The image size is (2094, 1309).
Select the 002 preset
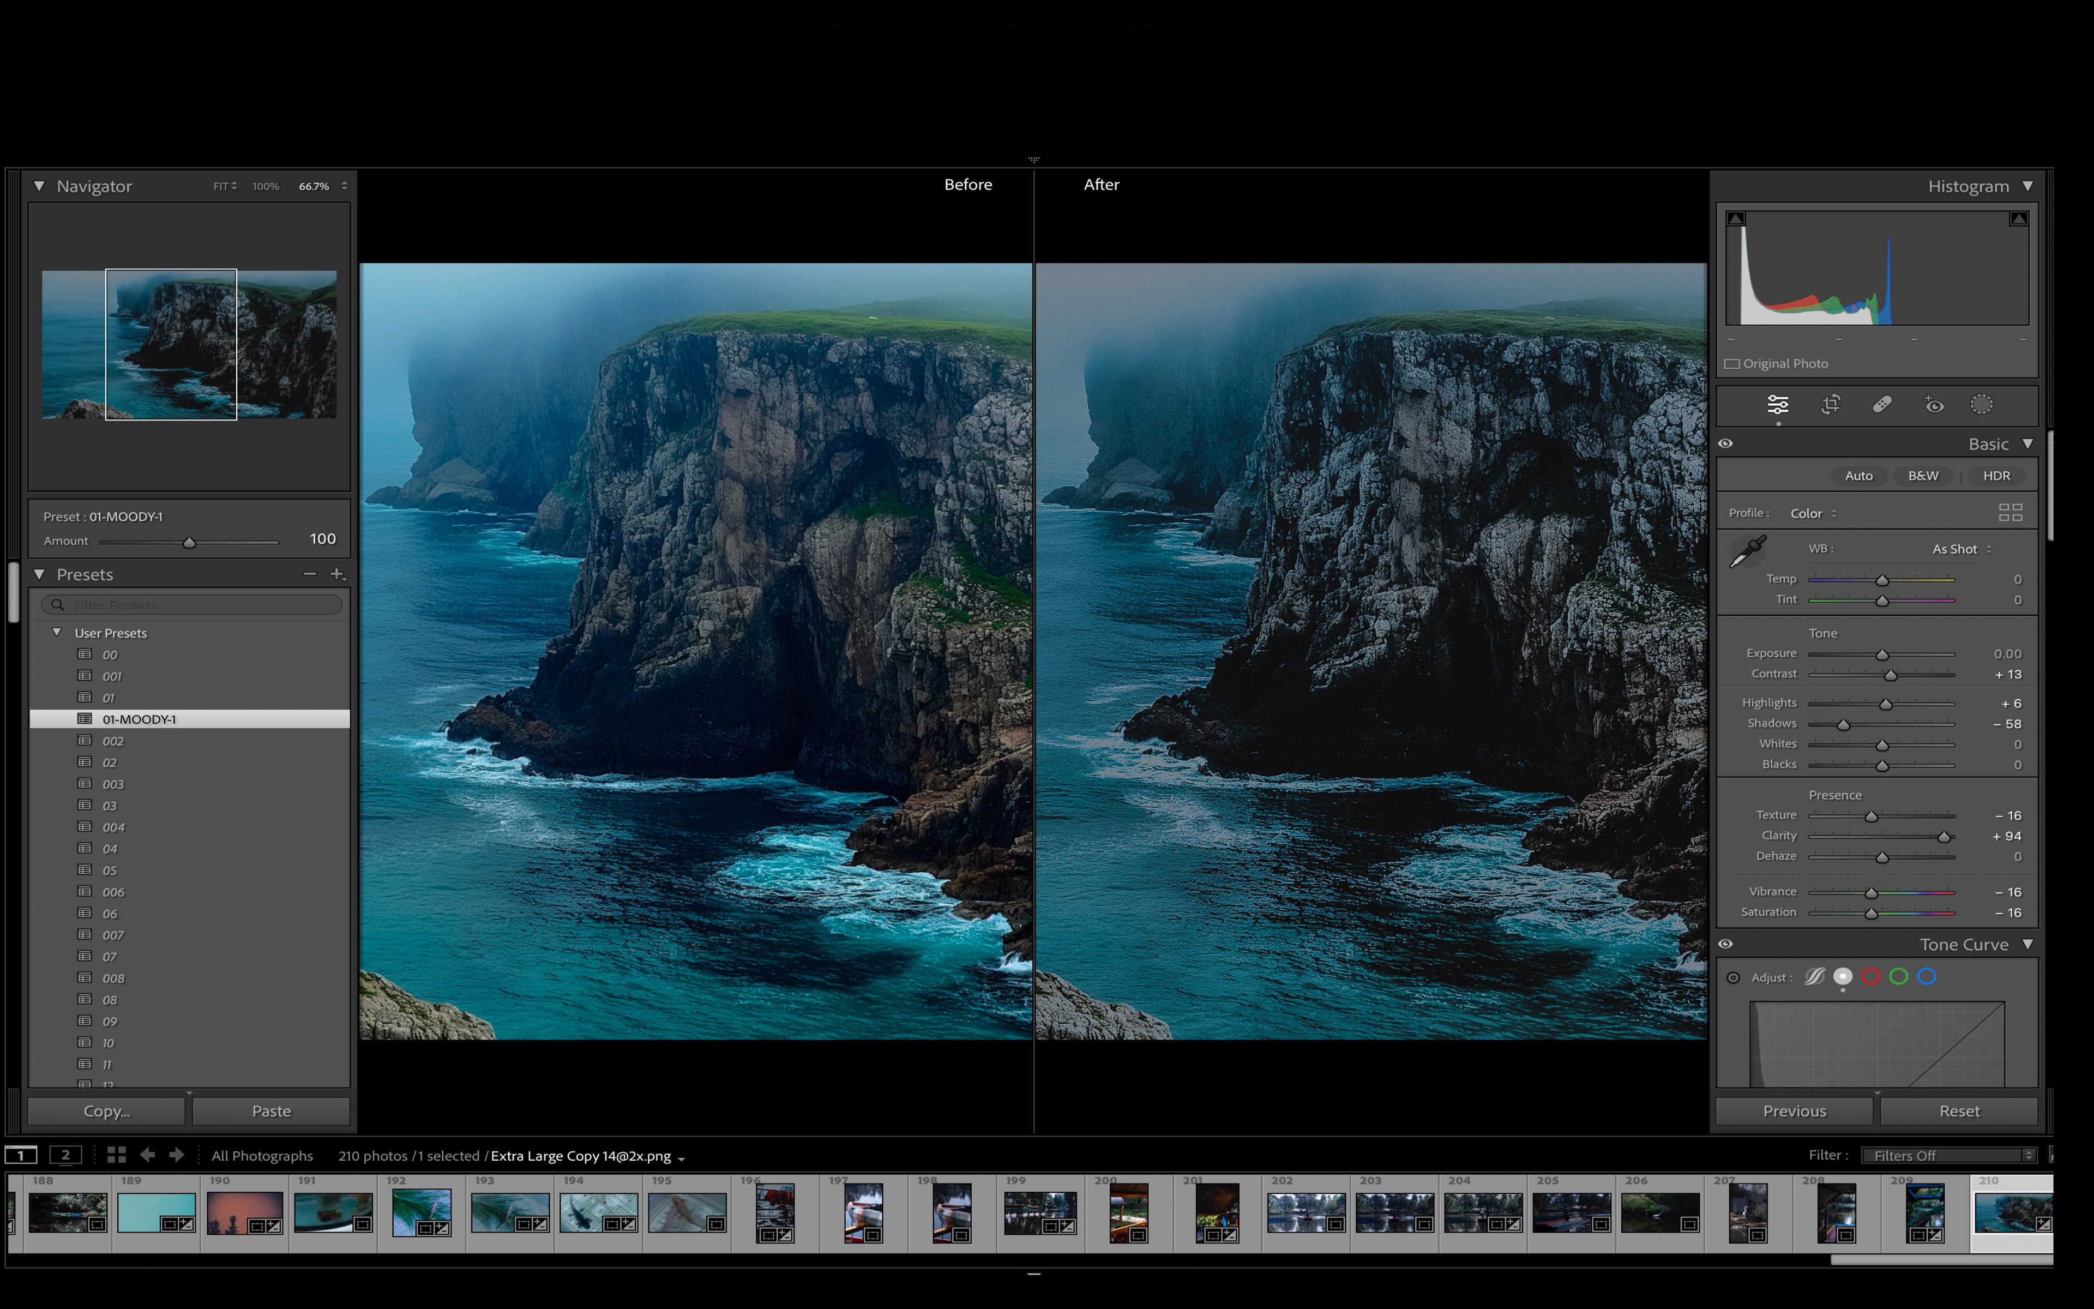(190, 741)
